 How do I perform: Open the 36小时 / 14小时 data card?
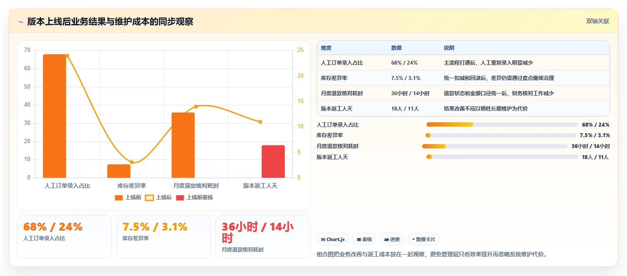263,236
